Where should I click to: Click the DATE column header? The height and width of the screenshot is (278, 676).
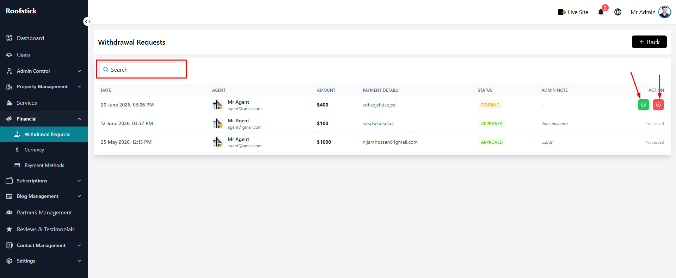tap(106, 90)
